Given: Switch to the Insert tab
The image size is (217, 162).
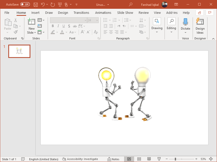Looking at the screenshot, I should click(x=35, y=13).
